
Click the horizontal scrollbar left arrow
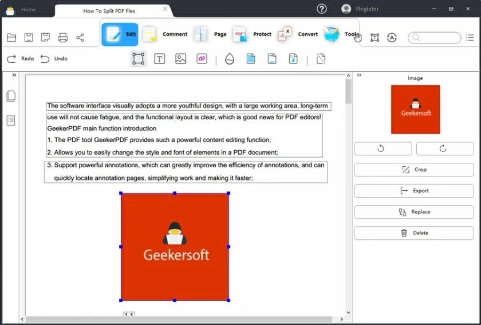click(22, 319)
